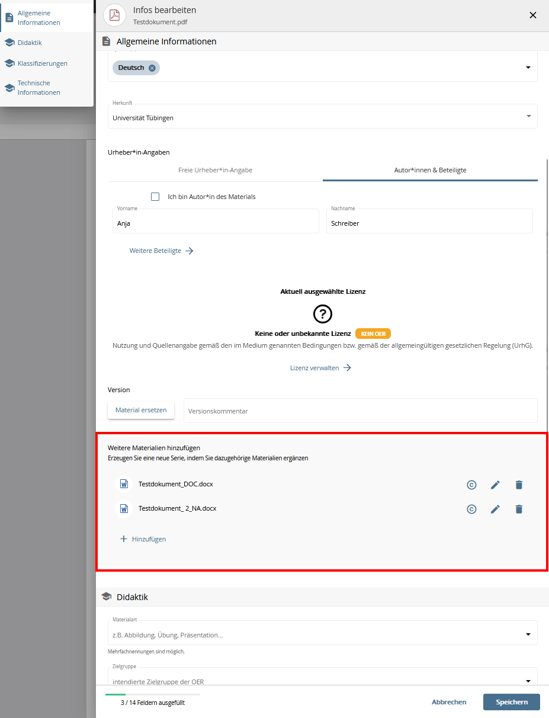549x718 pixels.
Task: Expand the language dropdown arrow
Action: click(528, 68)
